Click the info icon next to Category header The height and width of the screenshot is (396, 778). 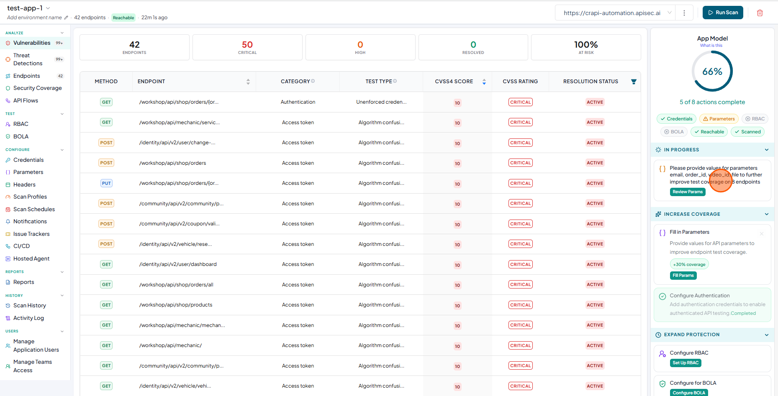click(x=313, y=81)
